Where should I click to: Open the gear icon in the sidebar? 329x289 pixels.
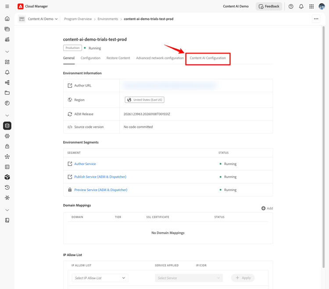(7, 136)
